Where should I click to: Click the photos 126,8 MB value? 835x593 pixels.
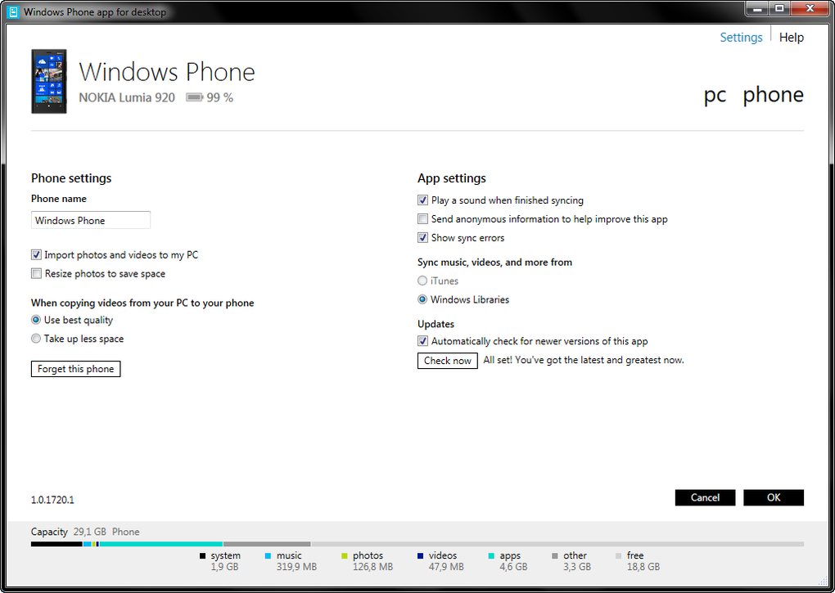point(372,567)
